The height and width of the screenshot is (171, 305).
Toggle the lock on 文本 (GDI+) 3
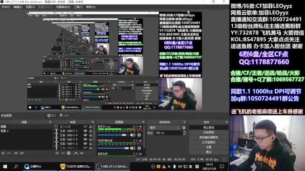pos(90,131)
